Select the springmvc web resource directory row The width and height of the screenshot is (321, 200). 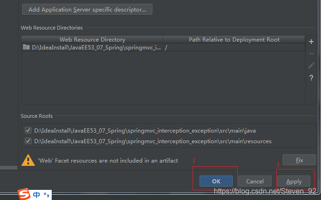163,48
